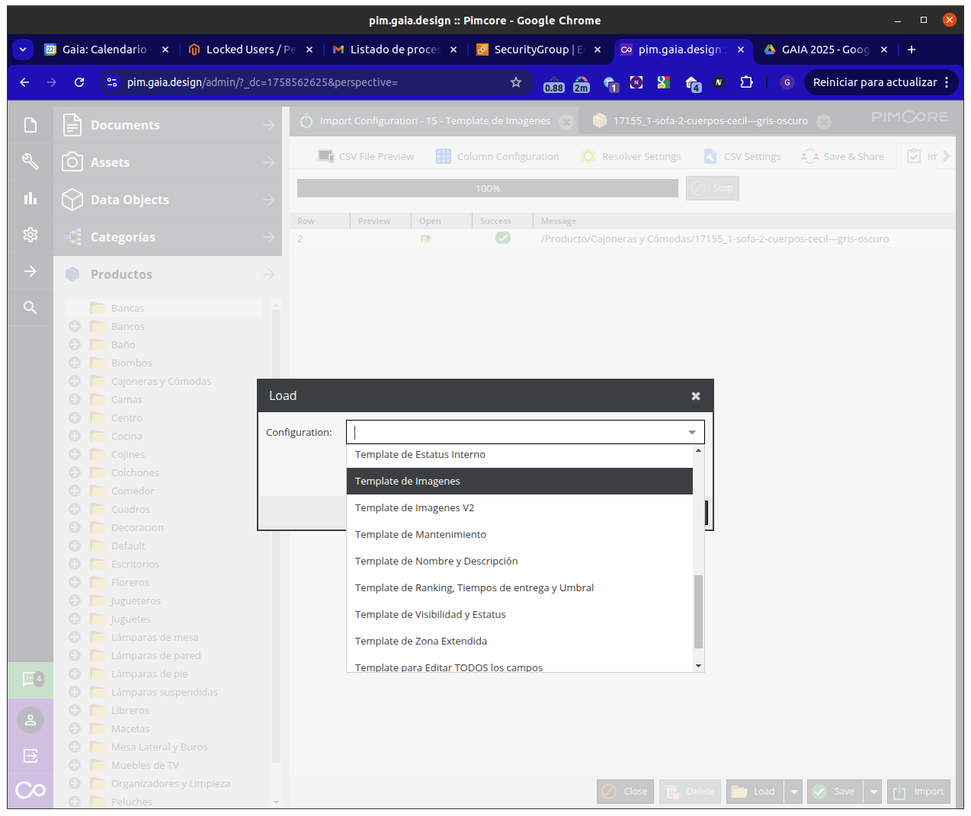Select Template de Imagenes V2 option
The width and height of the screenshot is (971, 816).
[x=414, y=507]
